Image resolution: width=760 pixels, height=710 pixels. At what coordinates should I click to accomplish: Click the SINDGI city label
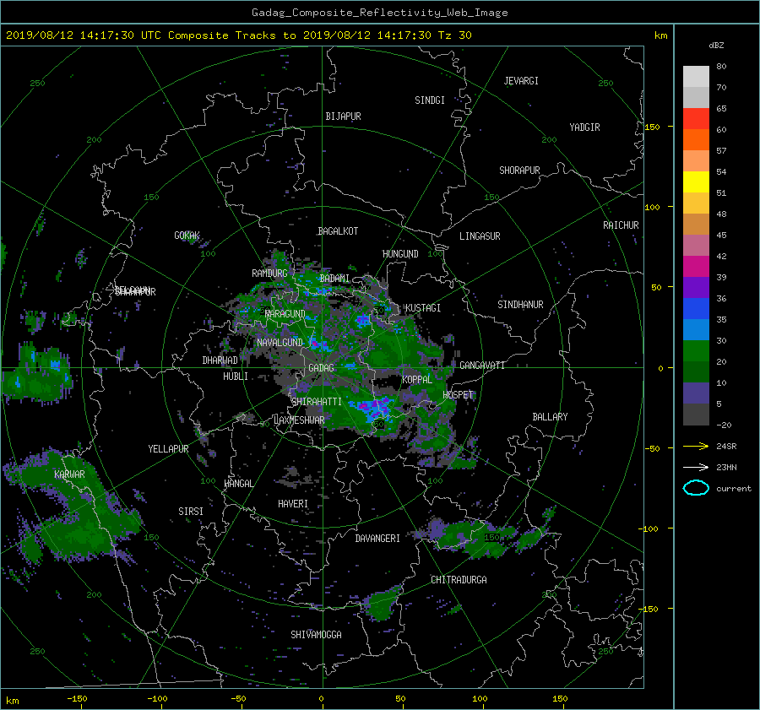point(430,100)
